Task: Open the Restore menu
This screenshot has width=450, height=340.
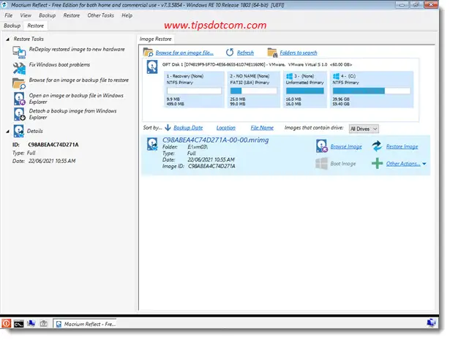Action: click(x=72, y=15)
